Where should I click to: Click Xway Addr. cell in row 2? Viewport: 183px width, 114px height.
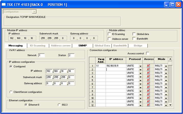click(x=101, y=69)
